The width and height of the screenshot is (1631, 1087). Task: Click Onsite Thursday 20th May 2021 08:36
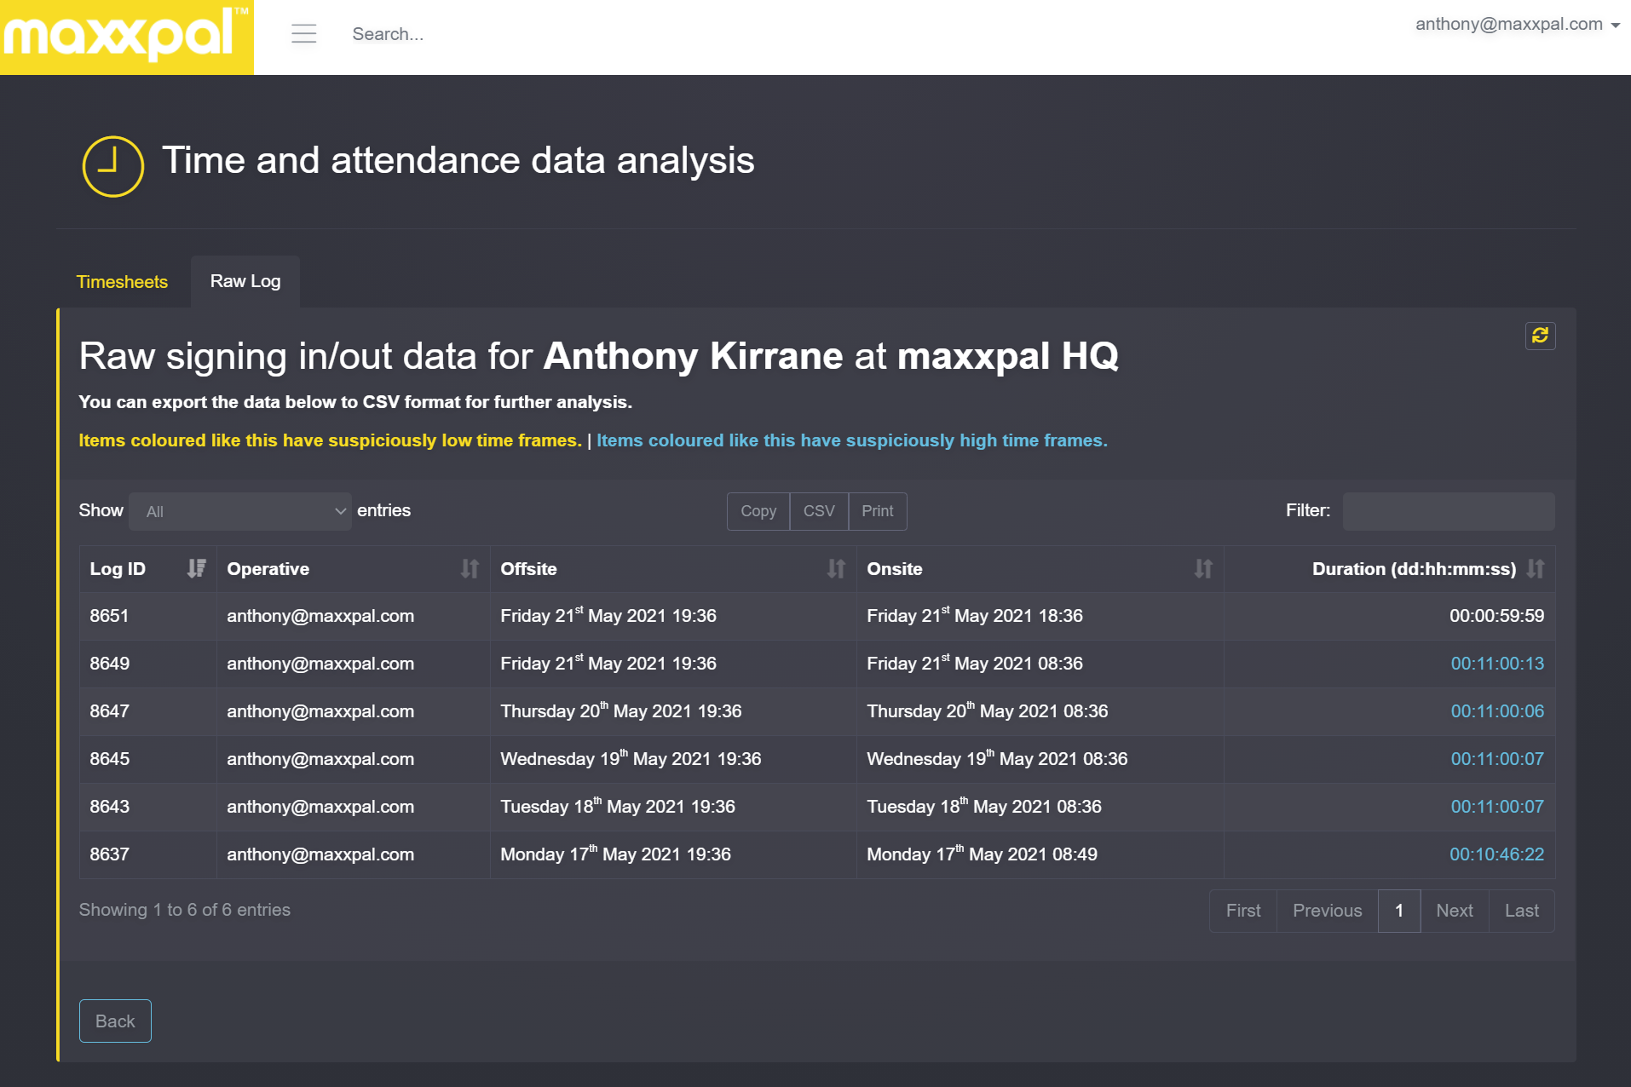click(988, 710)
